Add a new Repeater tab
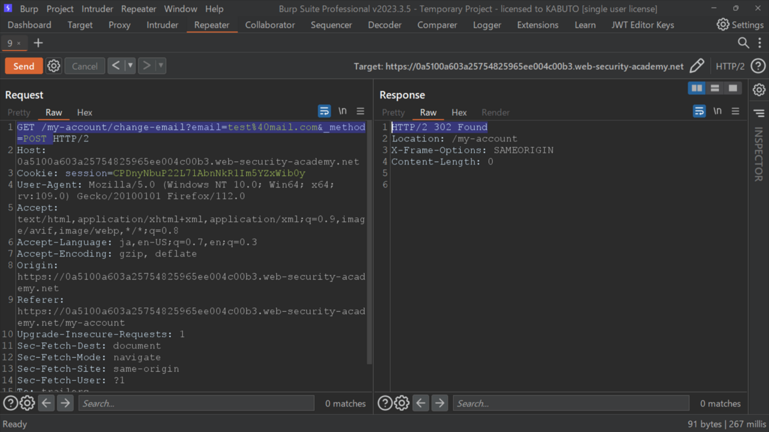The width and height of the screenshot is (769, 432). click(x=38, y=43)
